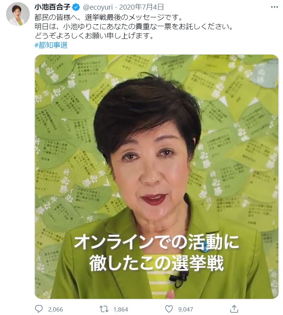Click the 2020年7月4日 timestamp
The height and width of the screenshot is (315, 283).
pyautogui.click(x=141, y=7)
